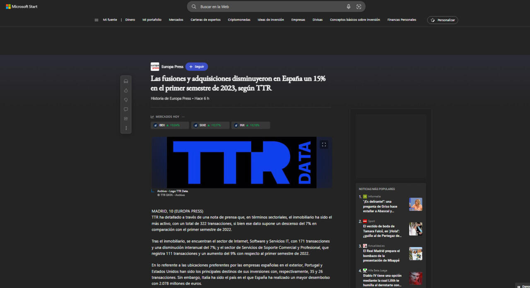
Task: Click Real Madrid story thumbnail
Action: click(x=416, y=254)
